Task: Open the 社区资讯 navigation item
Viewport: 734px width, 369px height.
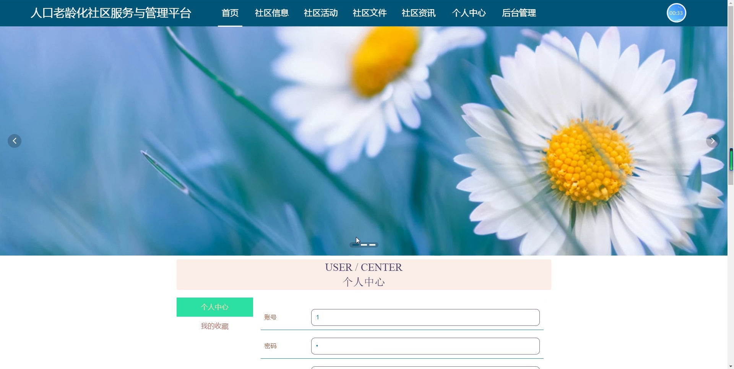Action: (x=419, y=13)
